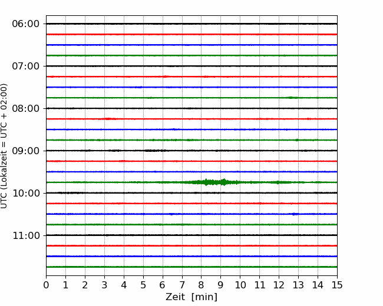Image resolution: width=383 pixels, height=306 pixels.
Task: Select x-axis tick label 13
Action: tap(298, 285)
